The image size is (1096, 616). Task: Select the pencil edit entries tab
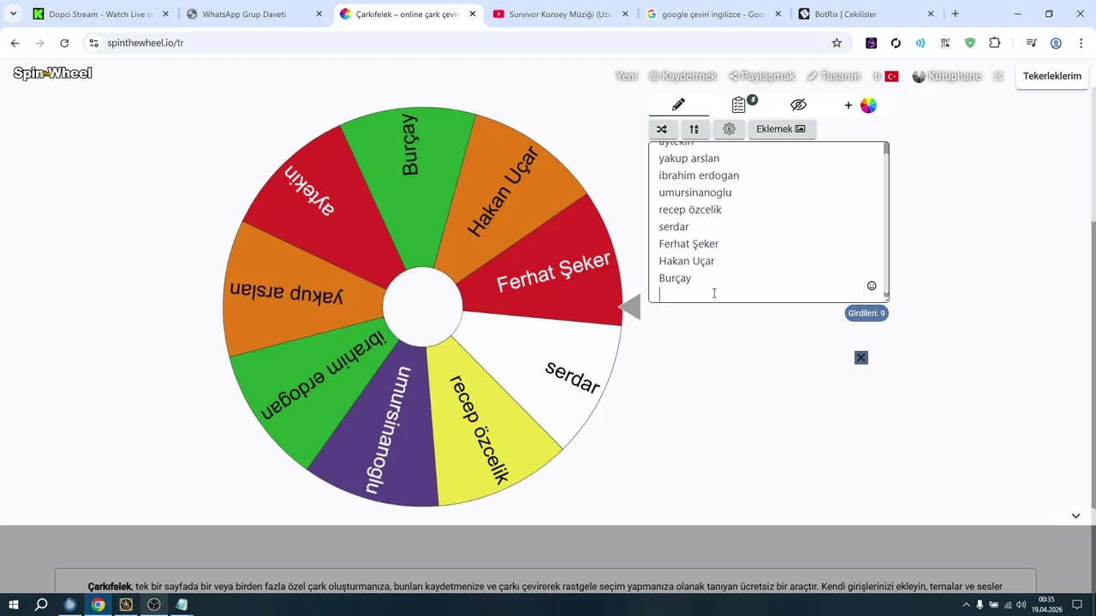(x=678, y=104)
